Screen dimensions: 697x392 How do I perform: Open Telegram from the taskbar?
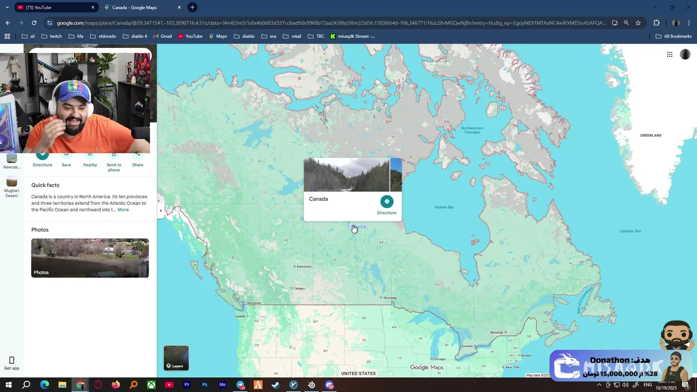point(240,385)
